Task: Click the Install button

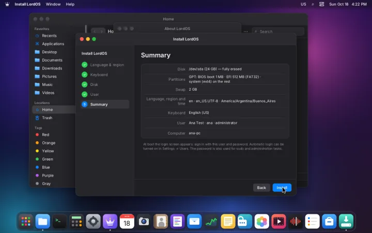Action: click(x=282, y=187)
